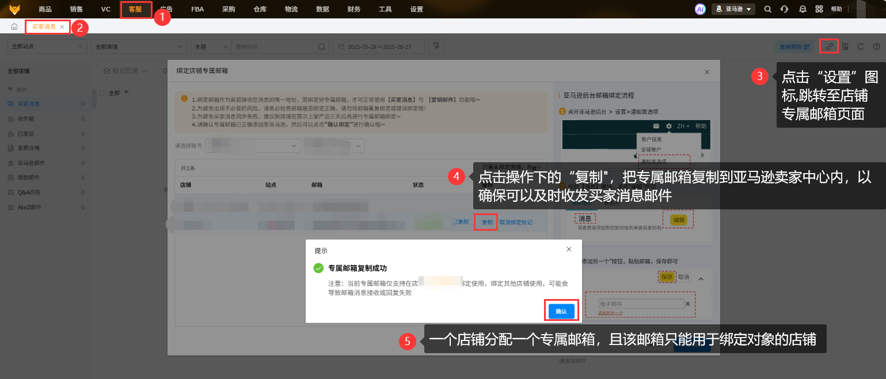Viewport: 886px width, 379px height.
Task: Click the 买家消息 sidebar item
Action: pyautogui.click(x=45, y=104)
